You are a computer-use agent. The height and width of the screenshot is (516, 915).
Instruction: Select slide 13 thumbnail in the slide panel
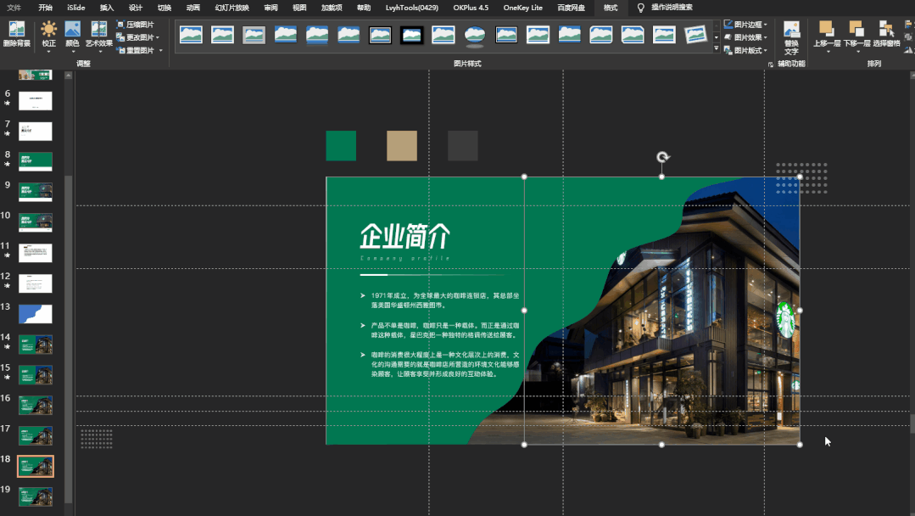coord(36,313)
